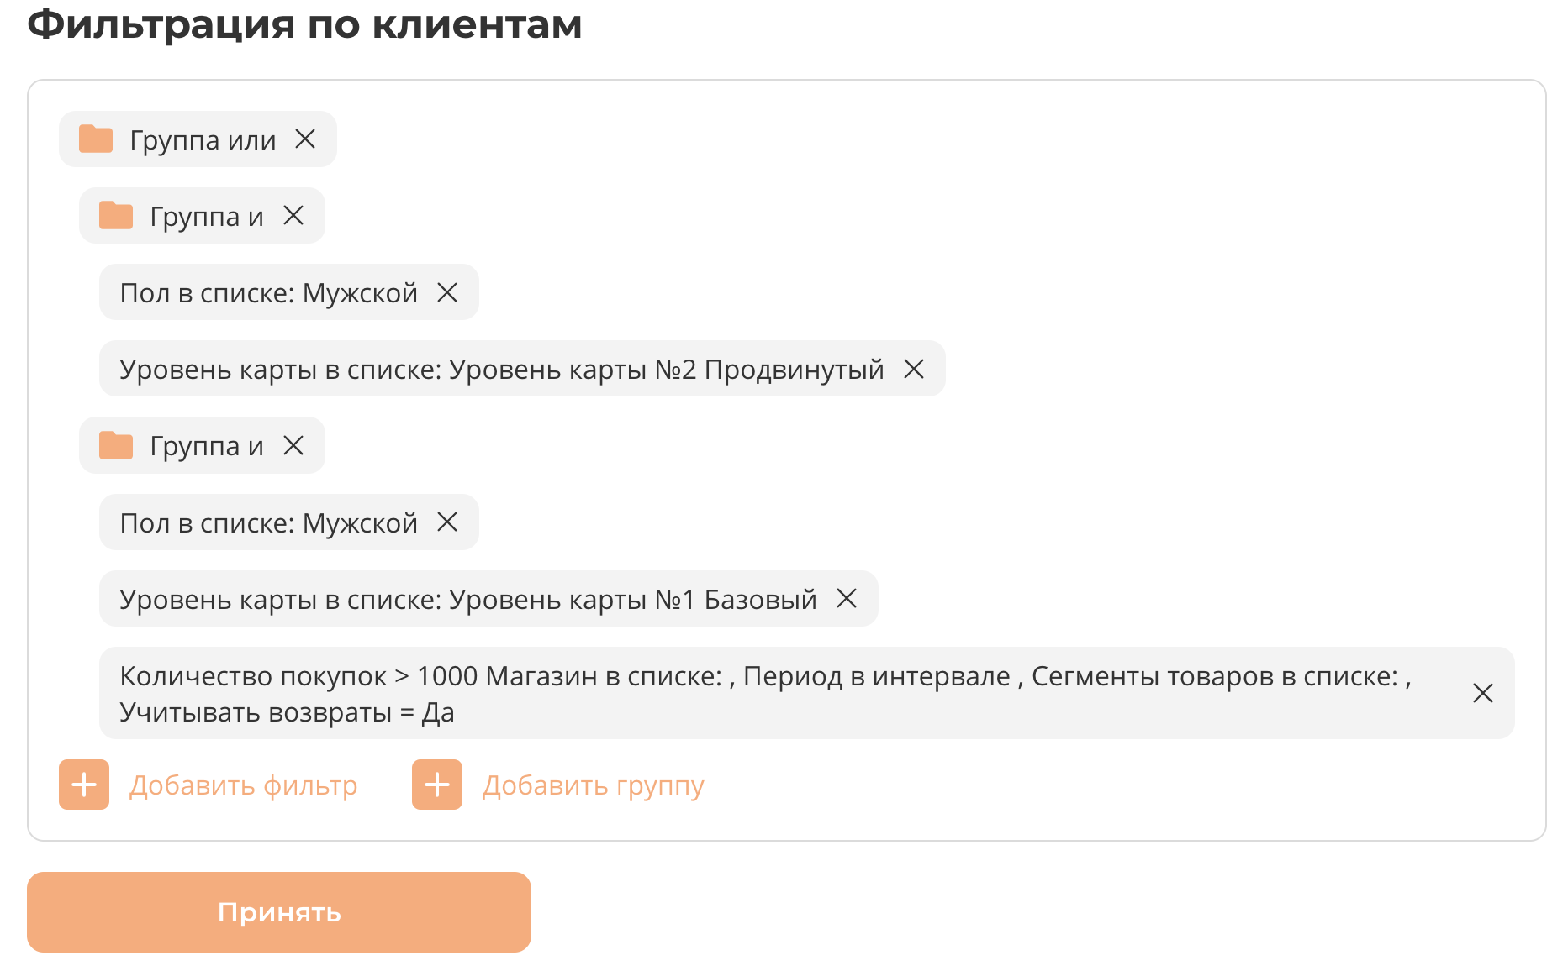Remove the "Уровень карты №1 Базовый" filter
Image resolution: width=1547 pixels, height=971 pixels.
coord(847,599)
